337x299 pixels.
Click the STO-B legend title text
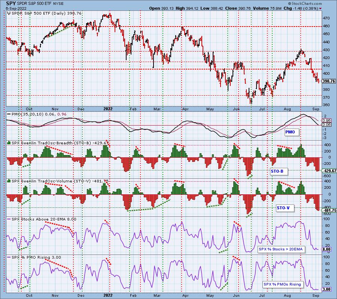[60, 143]
